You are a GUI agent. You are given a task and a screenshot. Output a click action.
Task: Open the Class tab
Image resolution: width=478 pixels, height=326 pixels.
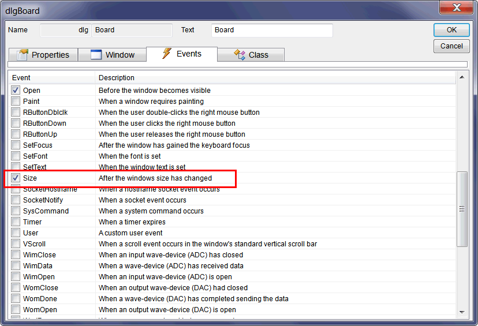pyautogui.click(x=251, y=55)
